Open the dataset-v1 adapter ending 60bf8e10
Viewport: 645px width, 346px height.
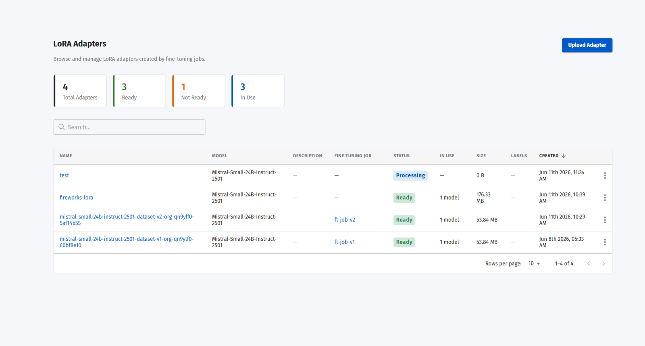[x=127, y=242]
